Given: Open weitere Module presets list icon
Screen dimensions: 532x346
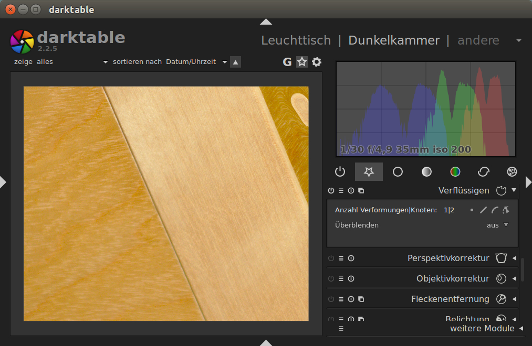Looking at the screenshot, I should (341, 328).
